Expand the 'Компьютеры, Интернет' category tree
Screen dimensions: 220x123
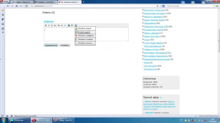click(143, 13)
